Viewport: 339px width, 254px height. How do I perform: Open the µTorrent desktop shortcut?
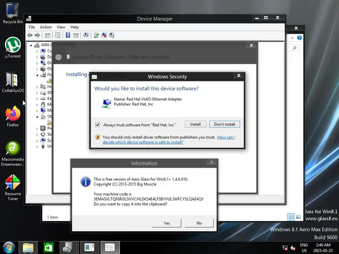pyautogui.click(x=13, y=48)
